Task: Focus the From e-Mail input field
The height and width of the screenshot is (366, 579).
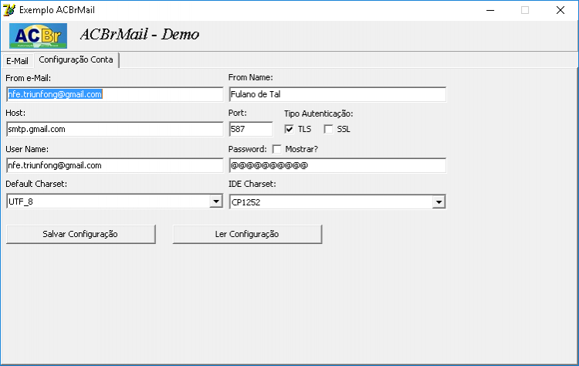Action: pos(115,94)
